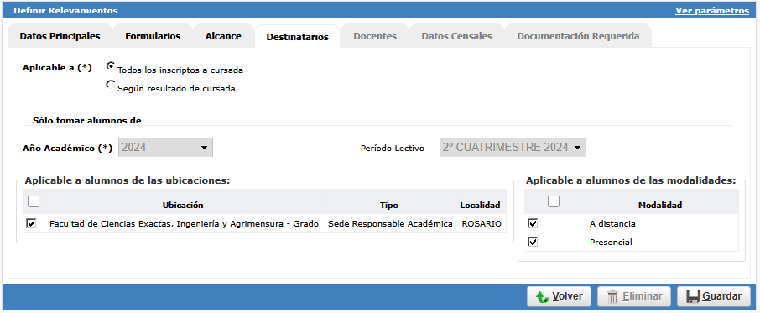Click the Localidad column header
This screenshot has width=760, height=313.
[x=480, y=205]
